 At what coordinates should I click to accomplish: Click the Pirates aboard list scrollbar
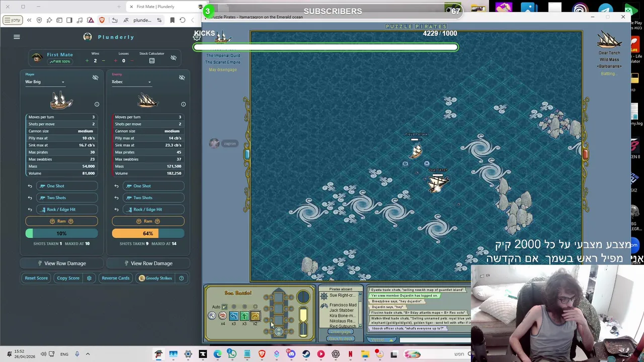(x=360, y=310)
